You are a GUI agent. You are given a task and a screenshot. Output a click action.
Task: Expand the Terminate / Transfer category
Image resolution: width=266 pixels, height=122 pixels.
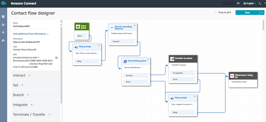click(x=32, y=115)
